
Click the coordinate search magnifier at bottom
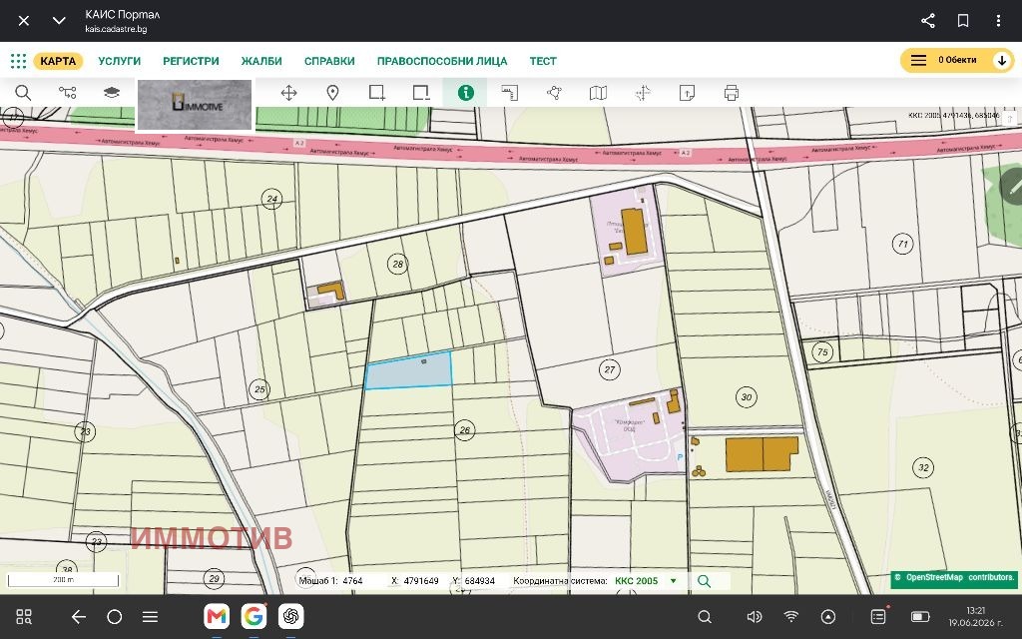point(704,581)
